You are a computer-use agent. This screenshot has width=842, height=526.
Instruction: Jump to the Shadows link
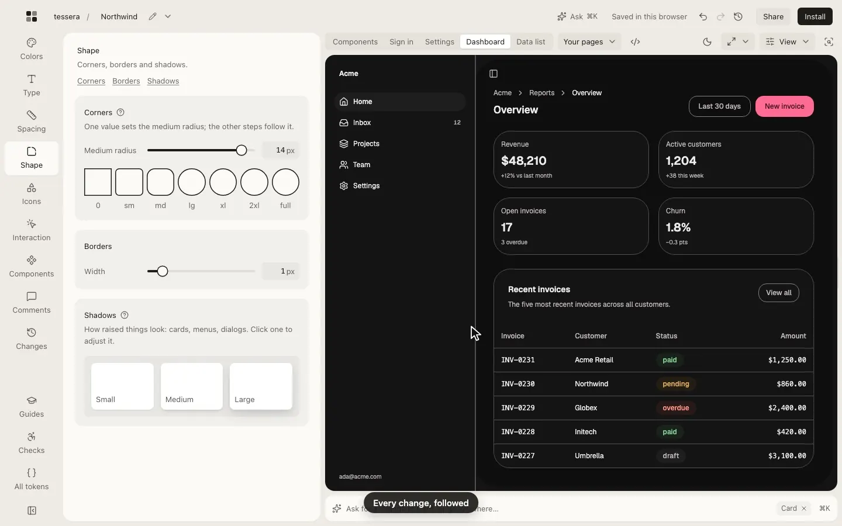(163, 81)
